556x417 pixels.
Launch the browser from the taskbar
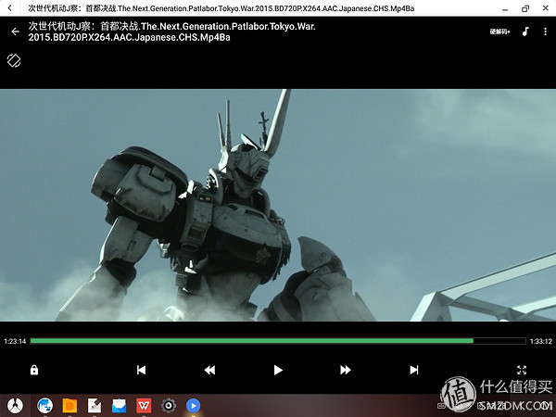pos(44,405)
